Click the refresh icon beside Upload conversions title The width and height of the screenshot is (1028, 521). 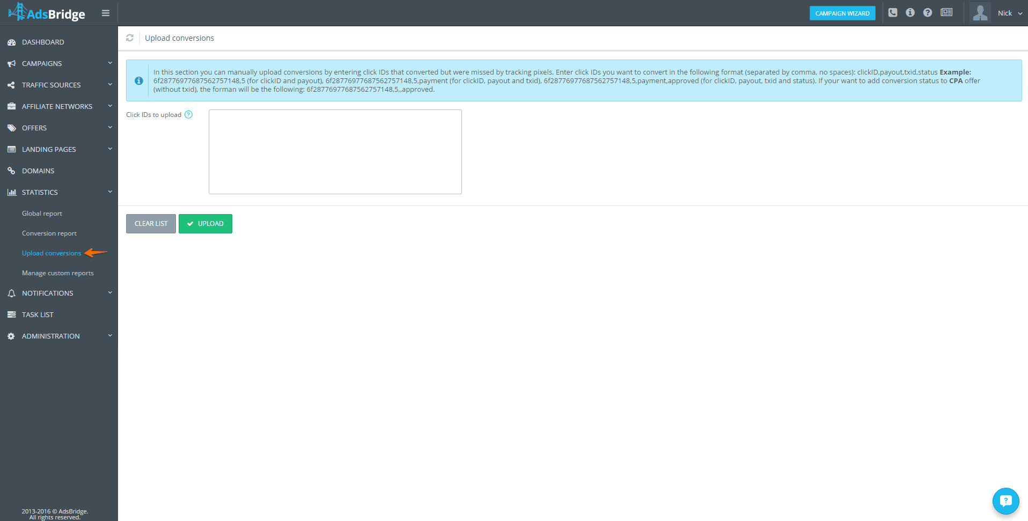tap(130, 38)
